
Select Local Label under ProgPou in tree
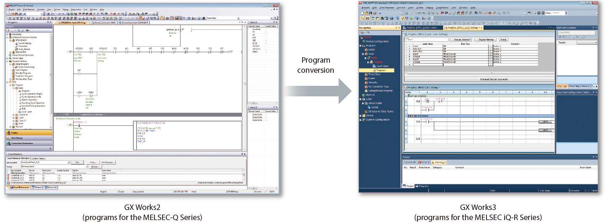(x=383, y=66)
